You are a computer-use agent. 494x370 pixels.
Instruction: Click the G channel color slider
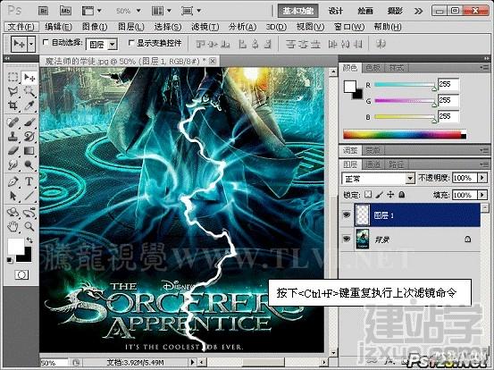pos(405,101)
